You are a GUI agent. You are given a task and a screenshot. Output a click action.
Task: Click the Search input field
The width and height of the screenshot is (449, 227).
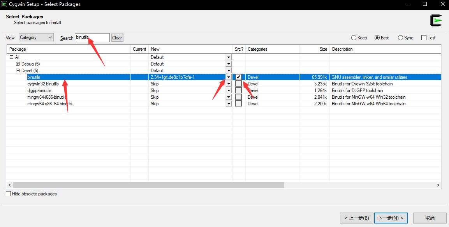click(92, 37)
